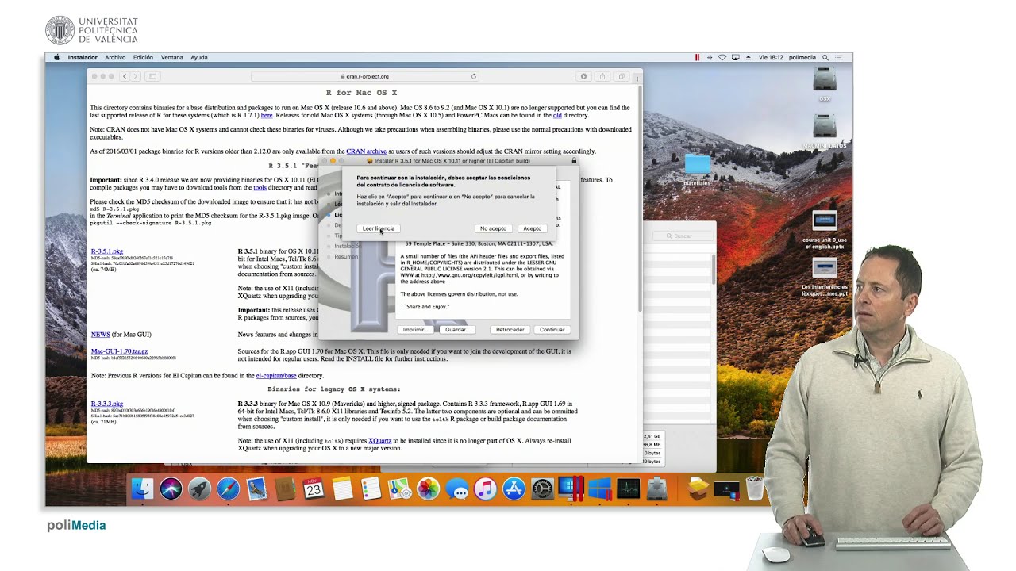Open a new Safari tab with plus
The width and height of the screenshot is (1016, 571).
coord(637,77)
